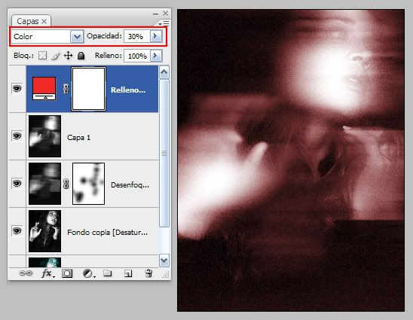Click the red fill color swatch thumbnail
The width and height of the screenshot is (413, 320).
[44, 88]
